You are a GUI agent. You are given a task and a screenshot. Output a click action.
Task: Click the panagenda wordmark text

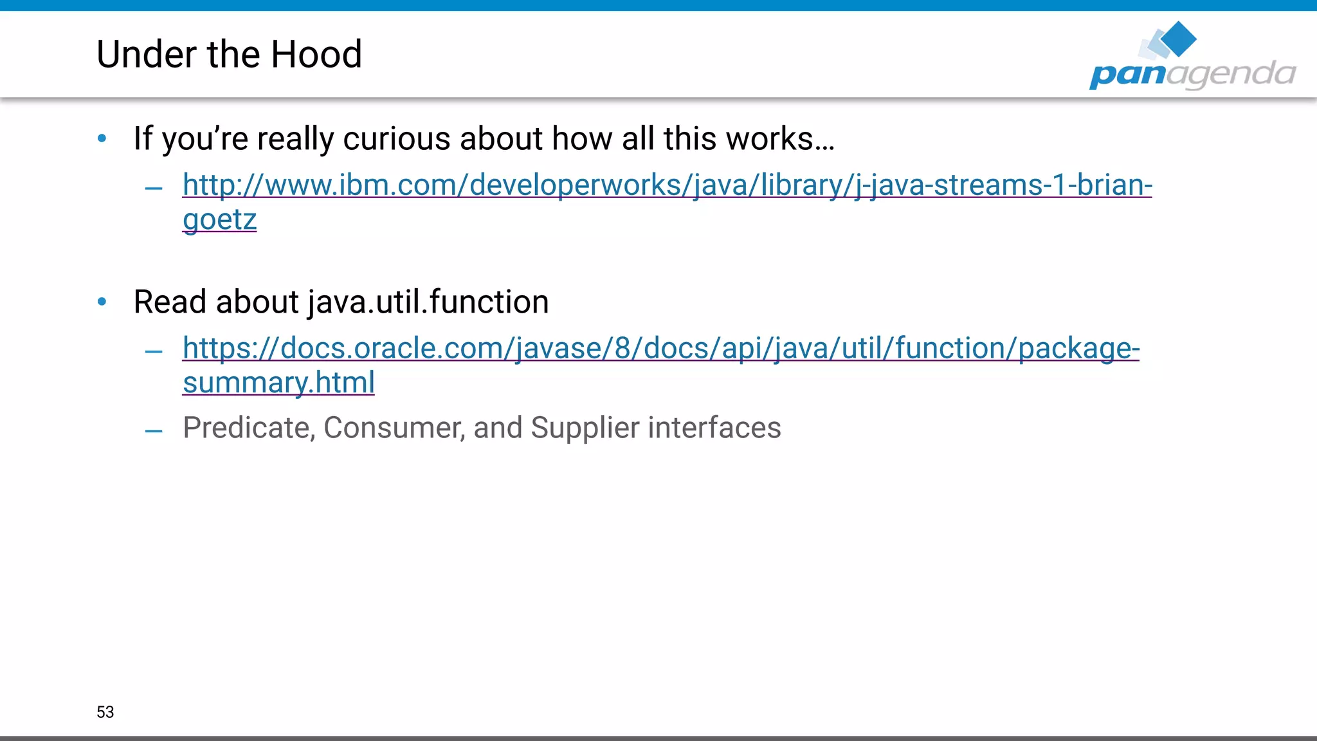(1192, 74)
